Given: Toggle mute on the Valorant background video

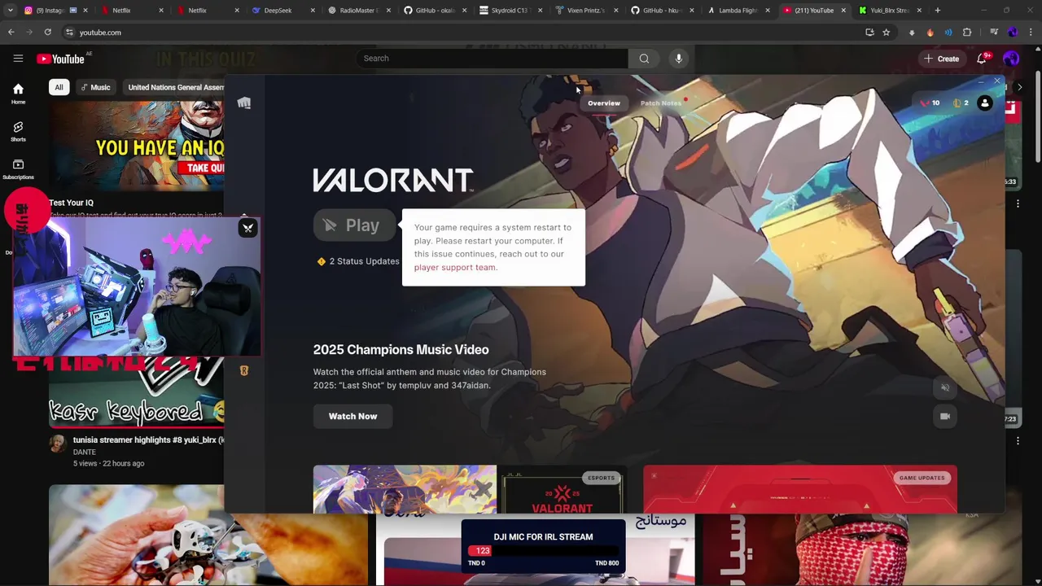Looking at the screenshot, I should (x=945, y=387).
